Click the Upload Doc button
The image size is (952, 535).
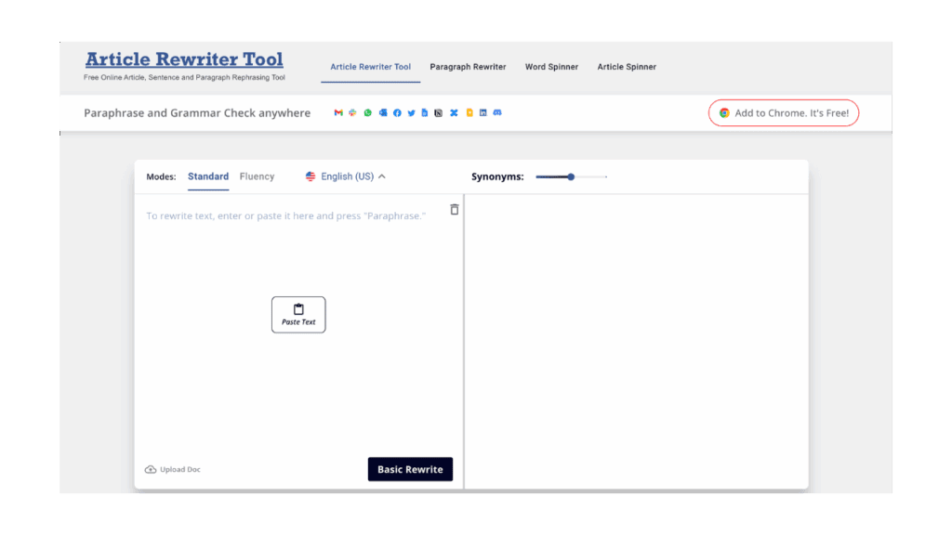[172, 469]
